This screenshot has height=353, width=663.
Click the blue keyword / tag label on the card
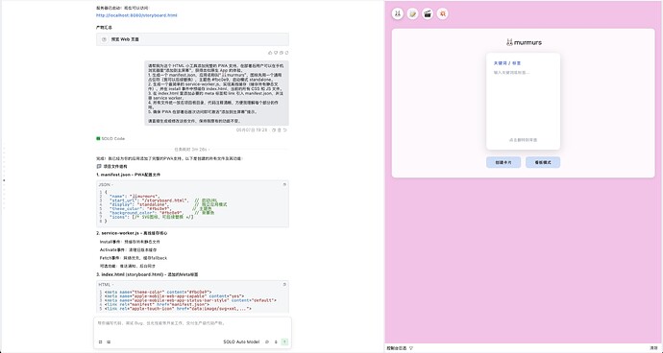click(507, 63)
